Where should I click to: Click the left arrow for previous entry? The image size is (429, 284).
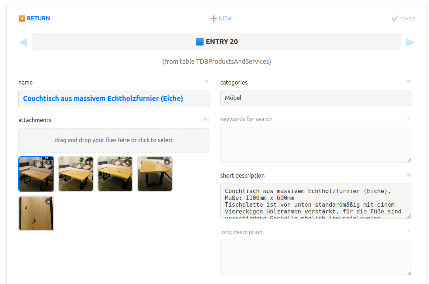pos(23,42)
